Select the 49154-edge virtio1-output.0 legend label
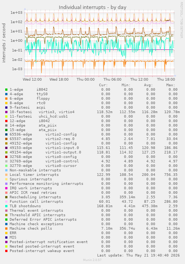185x264 pixels. (x=45, y=152)
